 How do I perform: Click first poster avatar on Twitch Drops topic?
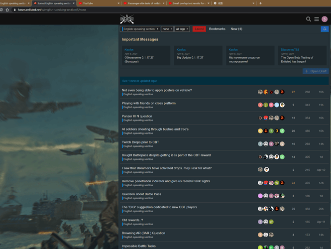[x=260, y=144]
